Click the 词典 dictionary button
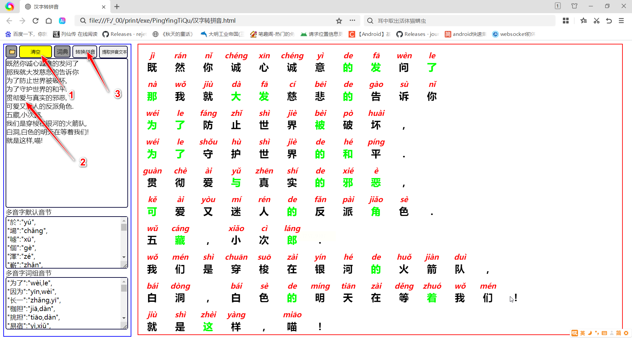632x339 pixels. 62,52
